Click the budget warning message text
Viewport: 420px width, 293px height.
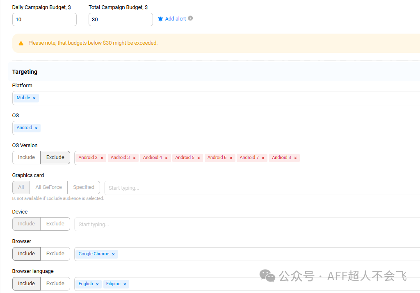tap(93, 43)
